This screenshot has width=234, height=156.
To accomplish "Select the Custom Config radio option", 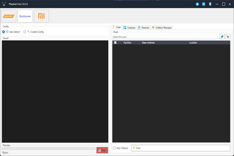I will pos(25,32).
